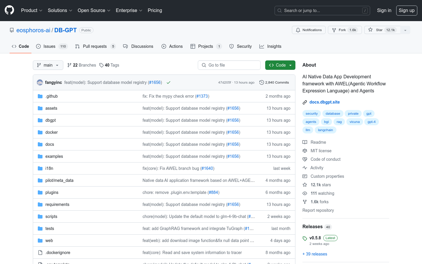Open Notifications for this repository
422x264 pixels.
coord(309,30)
